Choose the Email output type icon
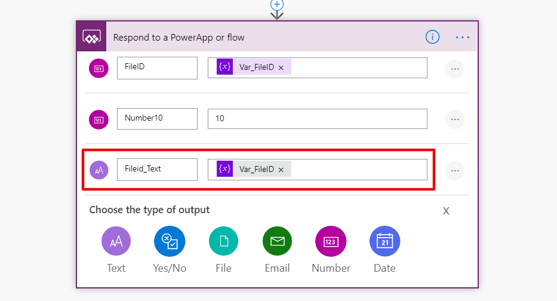Viewport: 557px width, 301px height. 277,241
